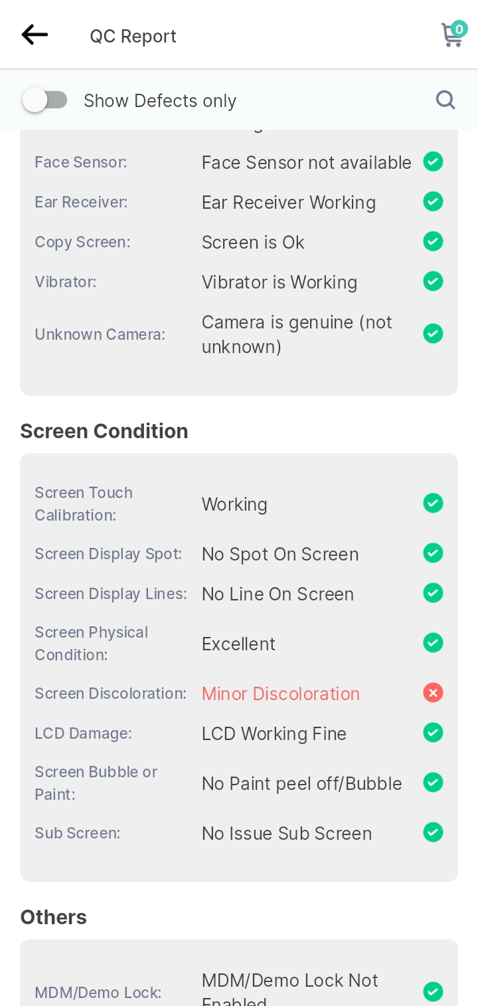
Task: Open the shopping cart icon
Action: pos(453,34)
